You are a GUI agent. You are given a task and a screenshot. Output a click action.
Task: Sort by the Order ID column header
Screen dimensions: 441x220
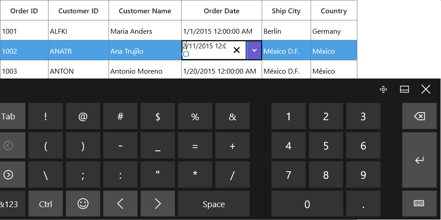point(24,10)
